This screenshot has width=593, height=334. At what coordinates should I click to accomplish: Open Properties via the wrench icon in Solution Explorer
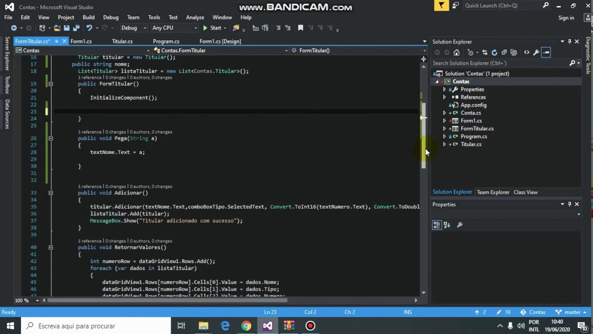pyautogui.click(x=536, y=52)
